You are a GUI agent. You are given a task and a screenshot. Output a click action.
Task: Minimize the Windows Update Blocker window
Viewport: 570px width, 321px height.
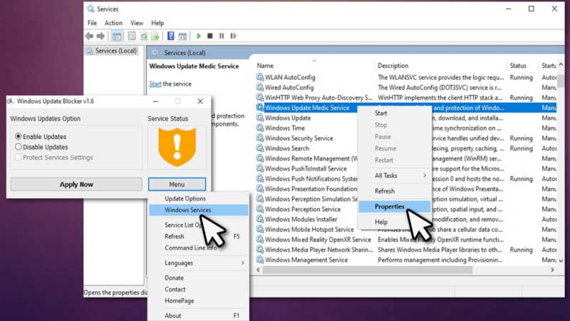(155, 101)
